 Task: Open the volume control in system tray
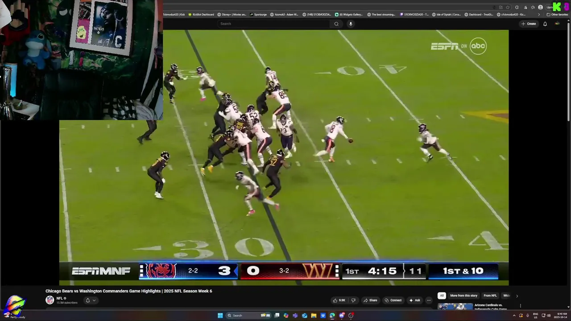click(549, 315)
